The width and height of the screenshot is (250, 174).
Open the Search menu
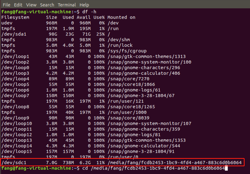pyautogui.click(x=47, y=5)
